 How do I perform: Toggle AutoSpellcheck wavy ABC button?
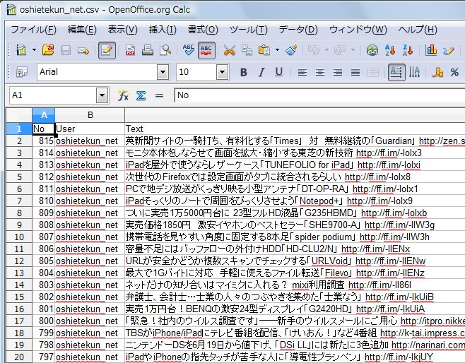pyautogui.click(x=206, y=50)
